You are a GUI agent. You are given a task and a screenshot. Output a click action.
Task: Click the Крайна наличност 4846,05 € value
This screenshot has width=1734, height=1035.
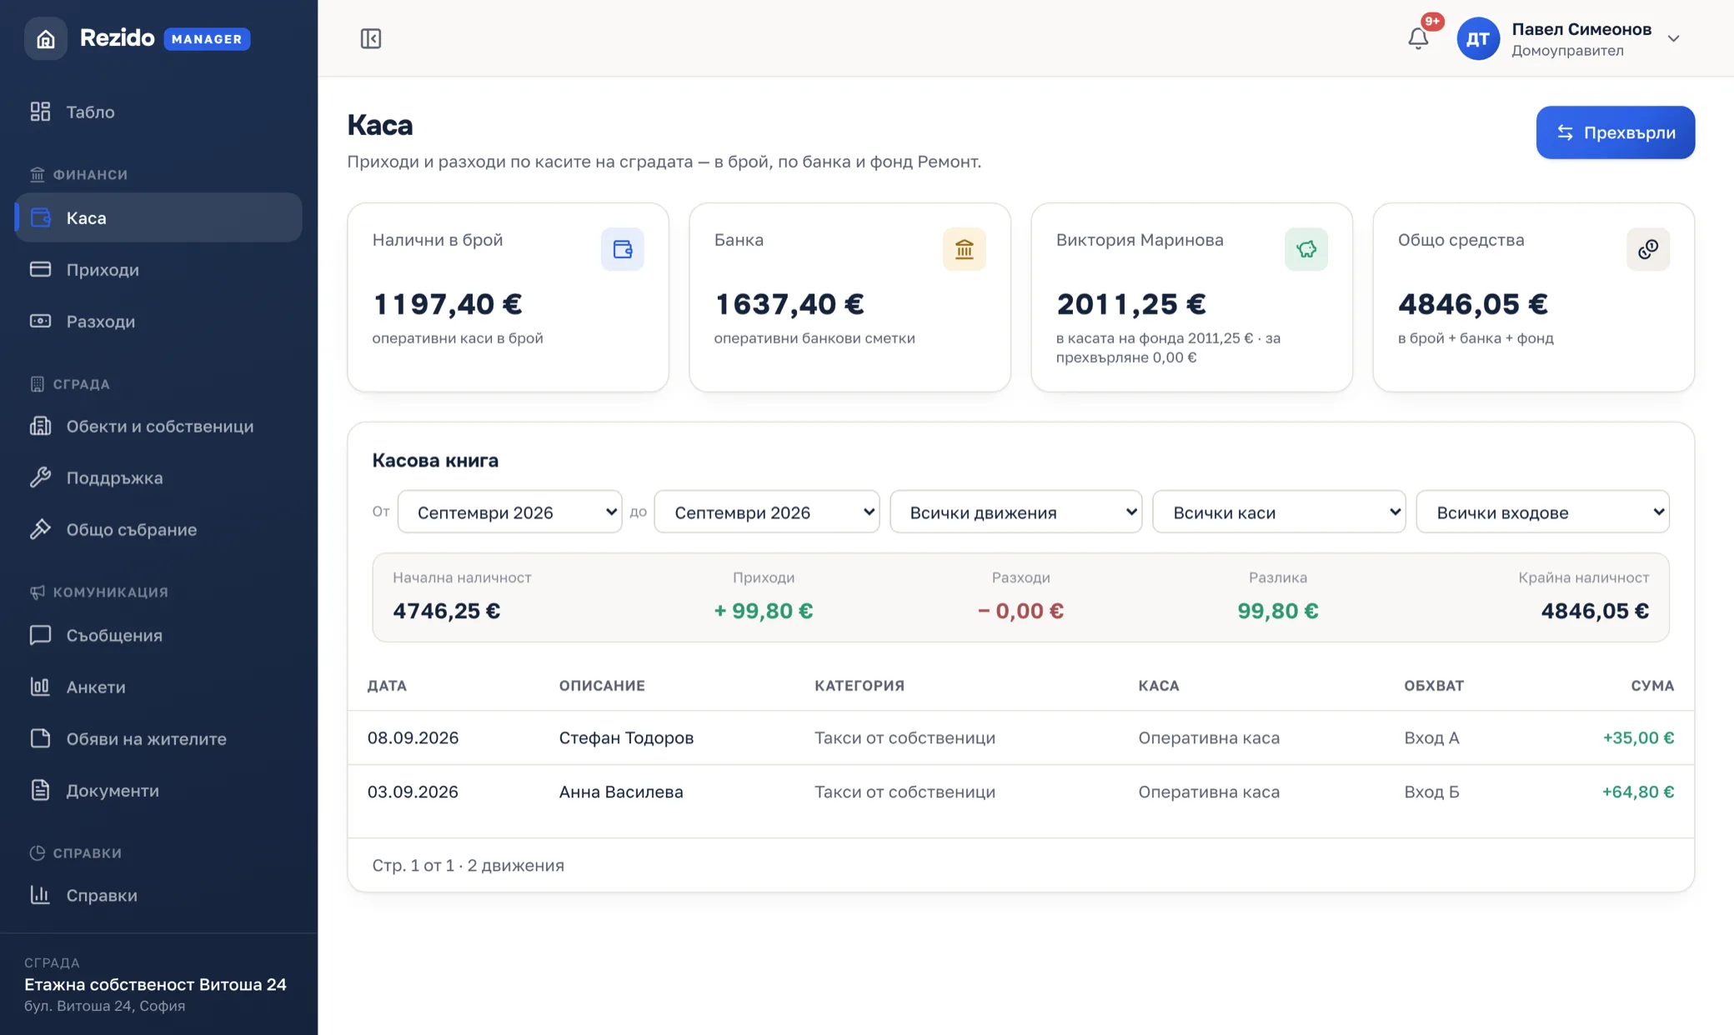[1595, 611]
